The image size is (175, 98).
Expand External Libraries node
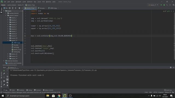click(4, 61)
